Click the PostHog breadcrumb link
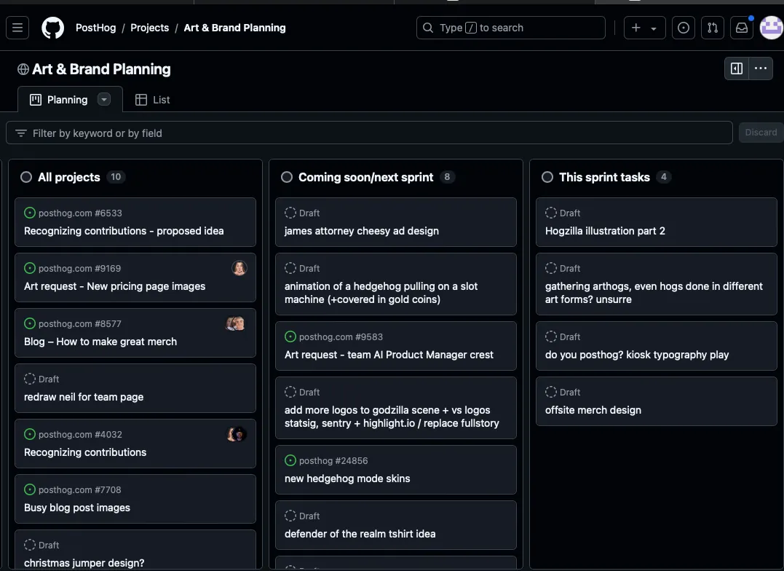This screenshot has width=784, height=571. [95, 28]
